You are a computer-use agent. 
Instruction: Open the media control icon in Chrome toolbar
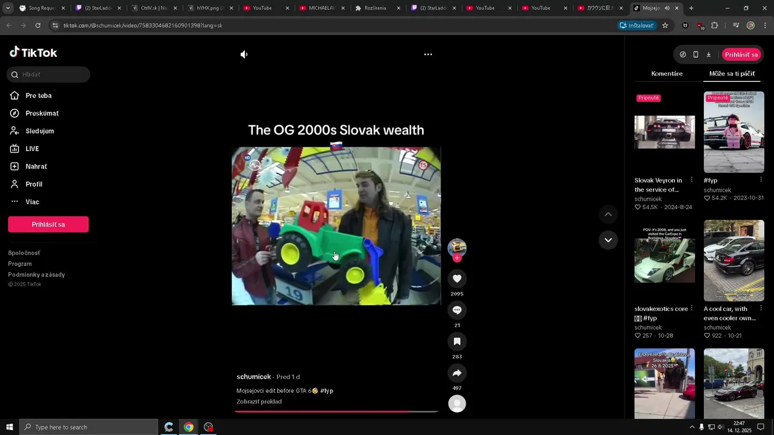[736, 25]
